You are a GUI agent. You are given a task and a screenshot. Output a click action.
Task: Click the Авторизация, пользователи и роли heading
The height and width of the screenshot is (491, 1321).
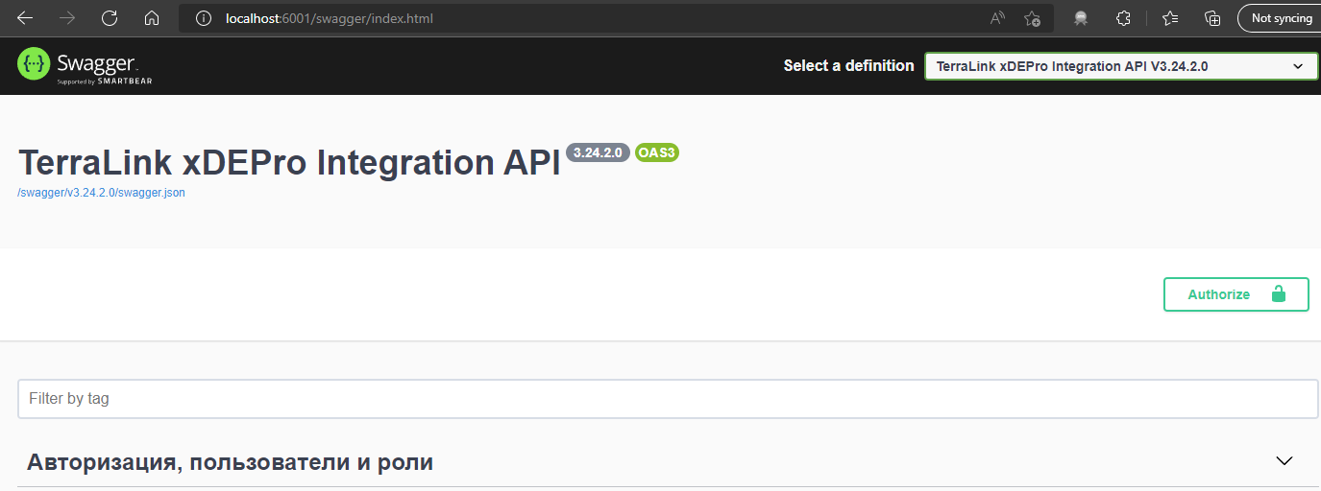point(231,462)
